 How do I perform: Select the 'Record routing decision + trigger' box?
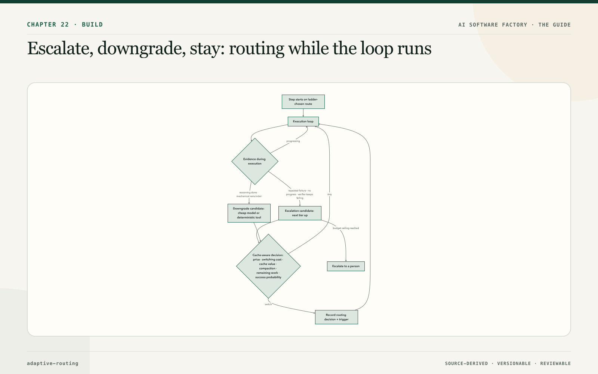point(336,317)
